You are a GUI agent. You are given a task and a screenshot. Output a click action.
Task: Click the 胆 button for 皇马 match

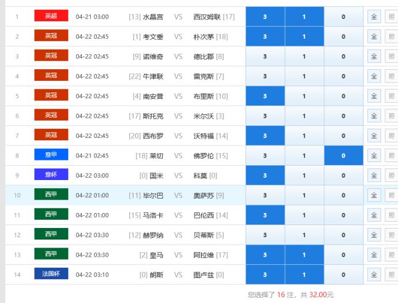(391, 255)
